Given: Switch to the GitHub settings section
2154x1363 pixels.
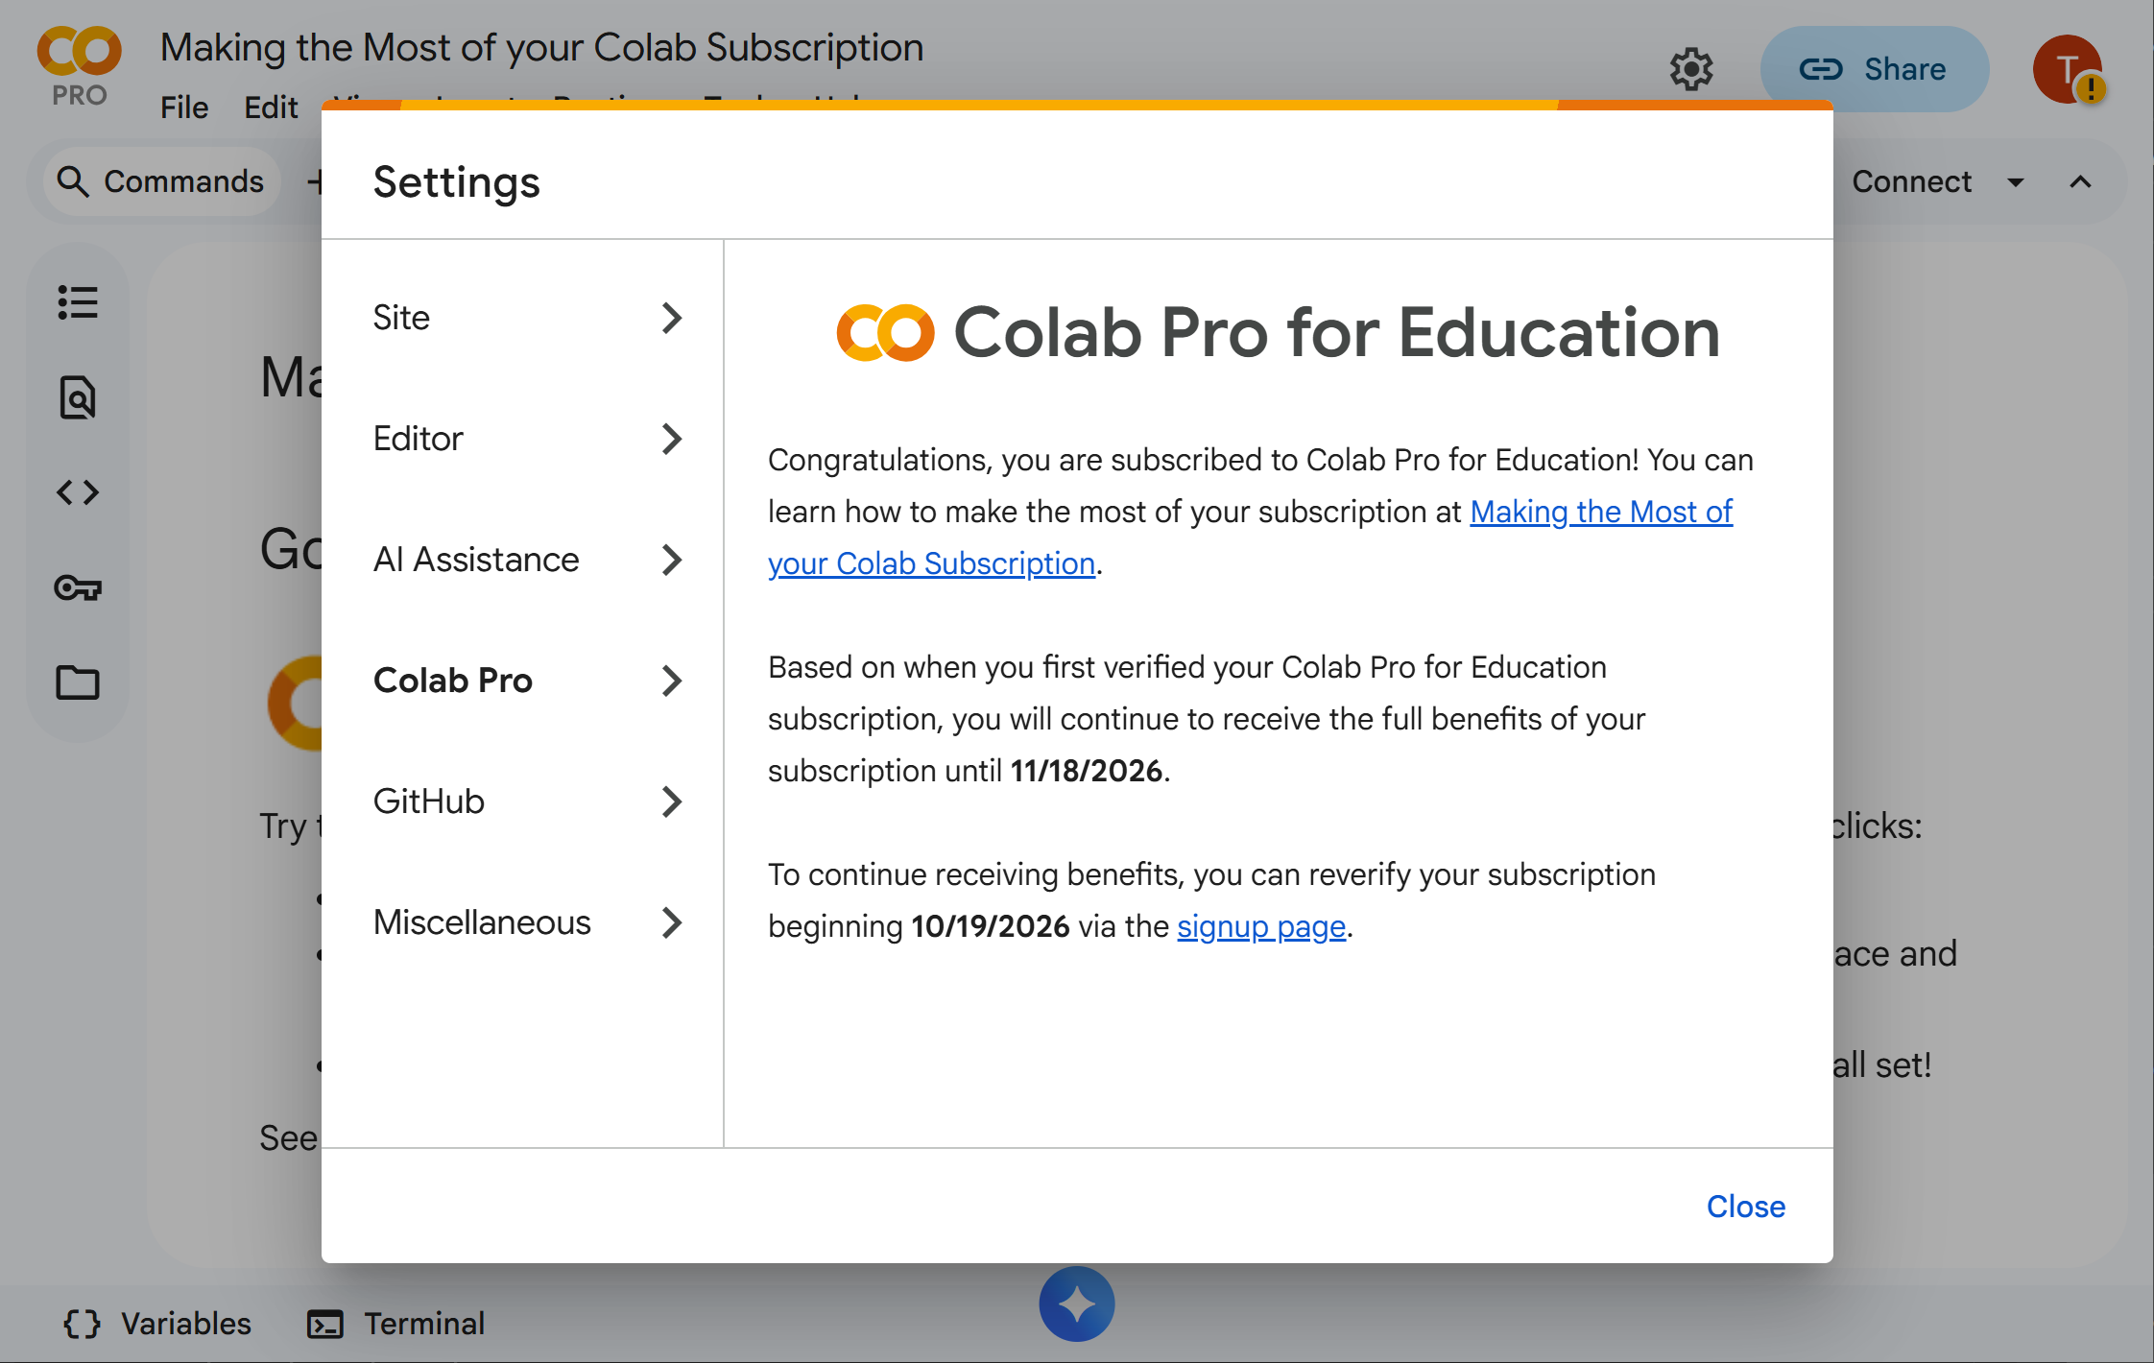Looking at the screenshot, I should (x=429, y=801).
